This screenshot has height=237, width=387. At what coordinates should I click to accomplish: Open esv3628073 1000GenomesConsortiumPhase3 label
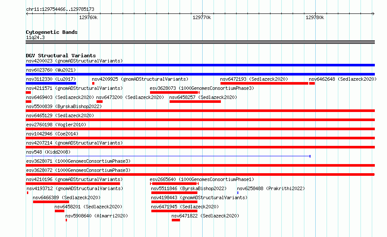(x=202, y=88)
